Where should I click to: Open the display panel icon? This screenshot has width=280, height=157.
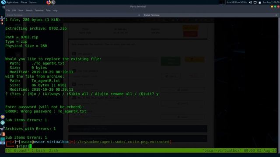tap(255, 2)
